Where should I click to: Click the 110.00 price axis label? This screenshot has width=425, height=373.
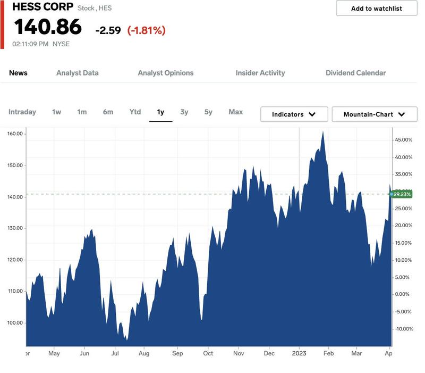tap(15, 291)
